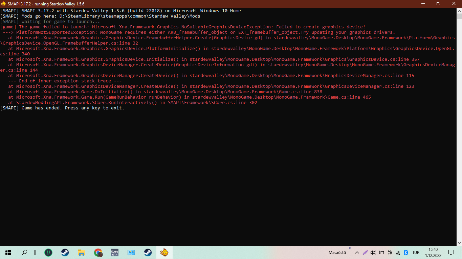Click the 'Game.Run(GameRunBehavior runBehavior)' trace line
The height and width of the screenshot is (259, 462).
[x=190, y=97]
